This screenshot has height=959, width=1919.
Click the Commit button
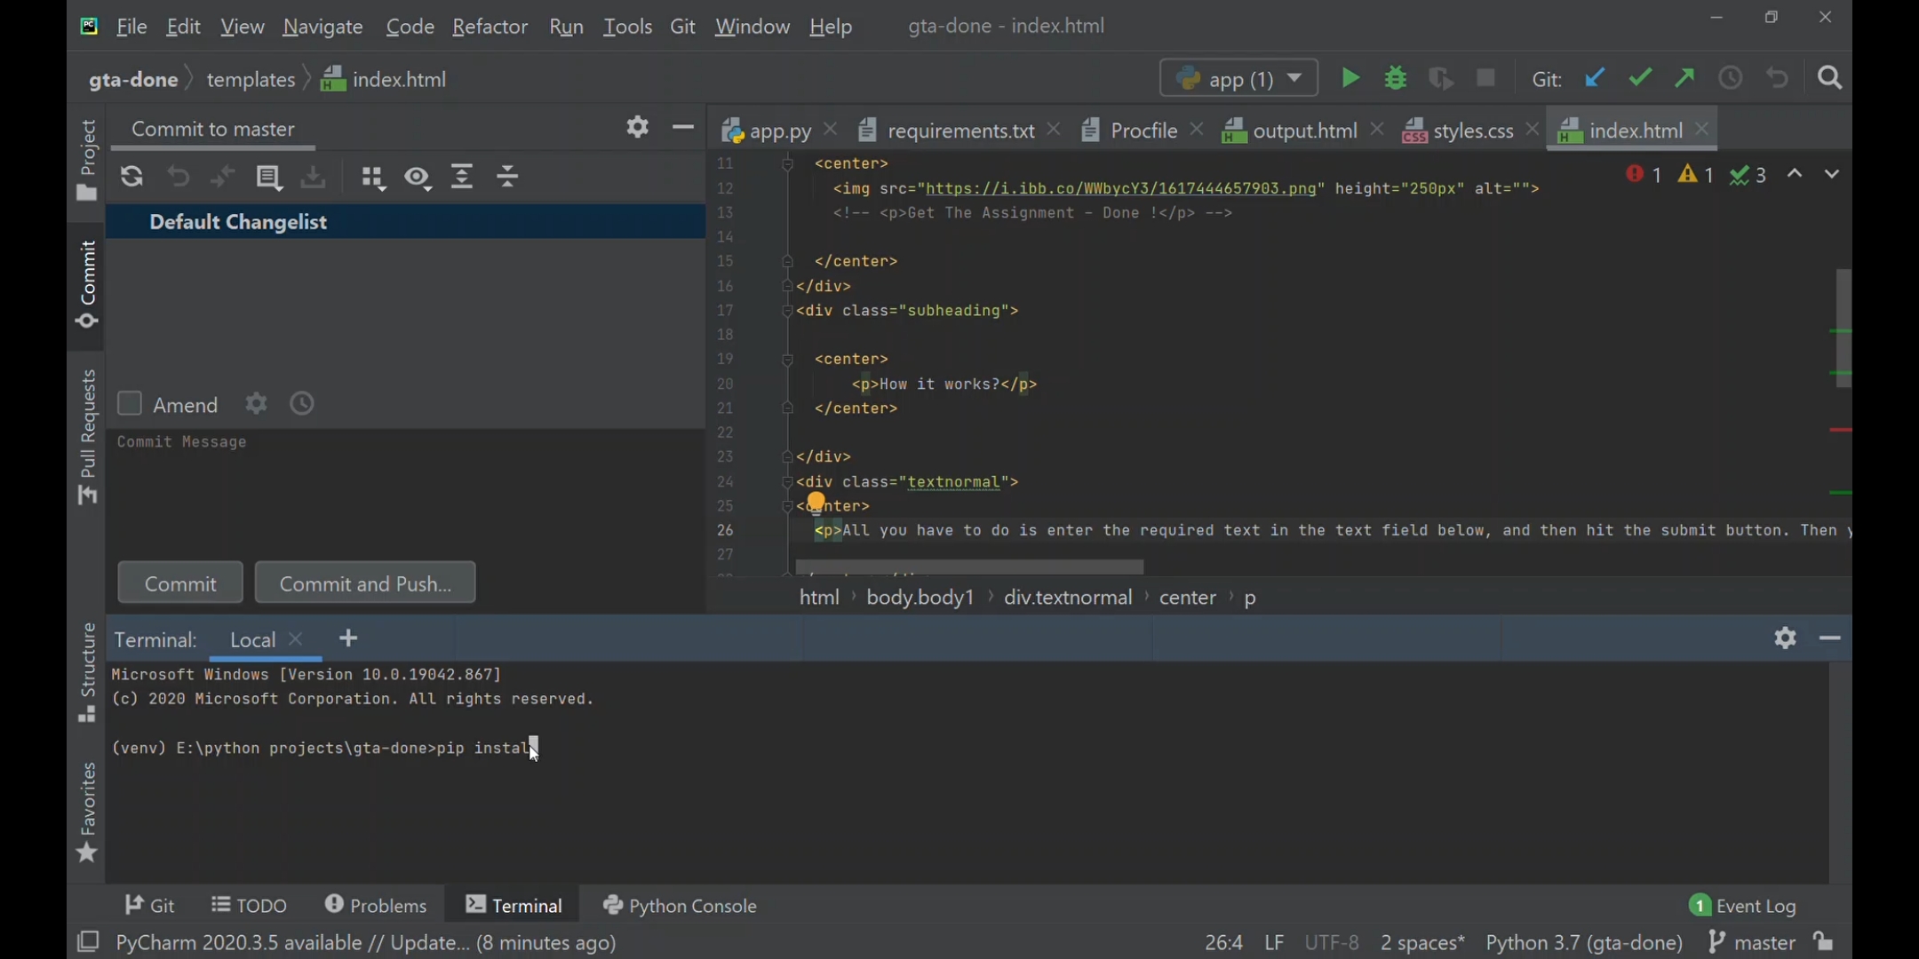(180, 583)
